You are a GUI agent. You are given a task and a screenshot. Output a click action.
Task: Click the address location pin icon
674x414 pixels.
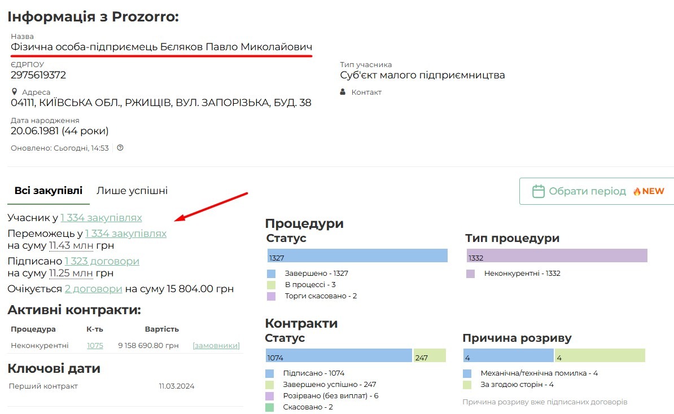click(x=14, y=91)
